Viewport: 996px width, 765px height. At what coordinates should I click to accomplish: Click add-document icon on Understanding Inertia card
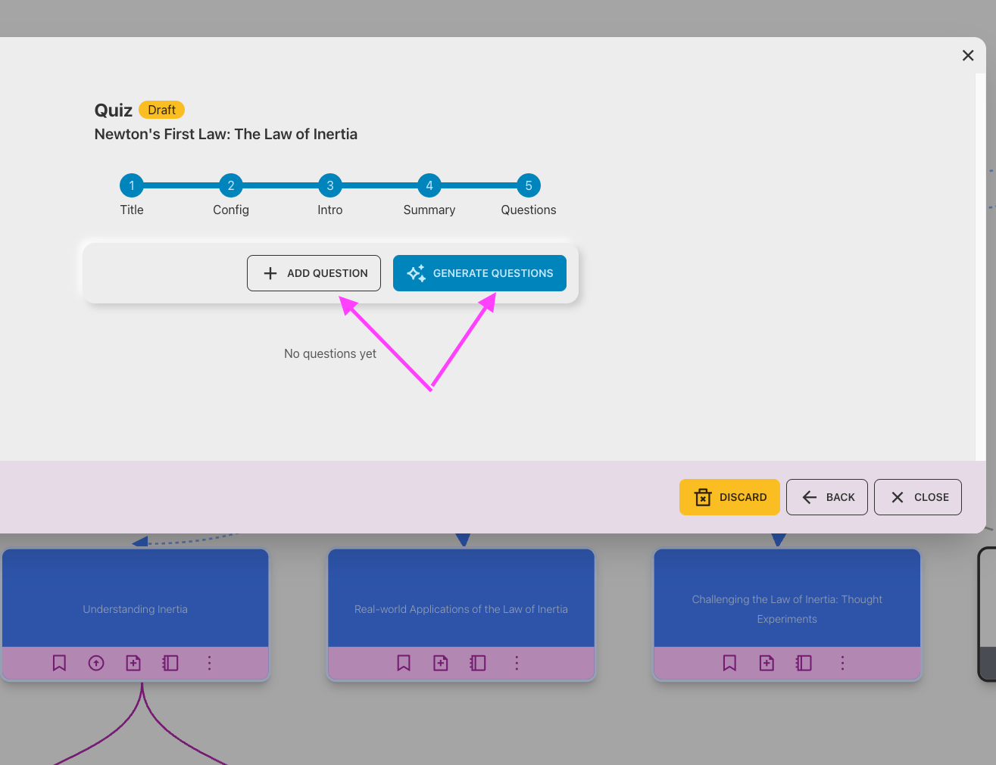coord(133,663)
